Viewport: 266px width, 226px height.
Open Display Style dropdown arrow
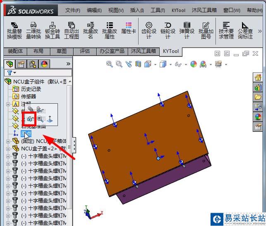coord(170,64)
